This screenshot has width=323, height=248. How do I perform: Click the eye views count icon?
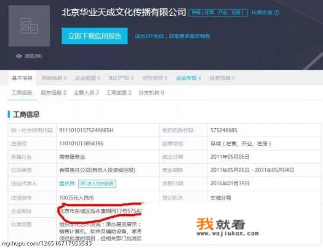(18, 56)
